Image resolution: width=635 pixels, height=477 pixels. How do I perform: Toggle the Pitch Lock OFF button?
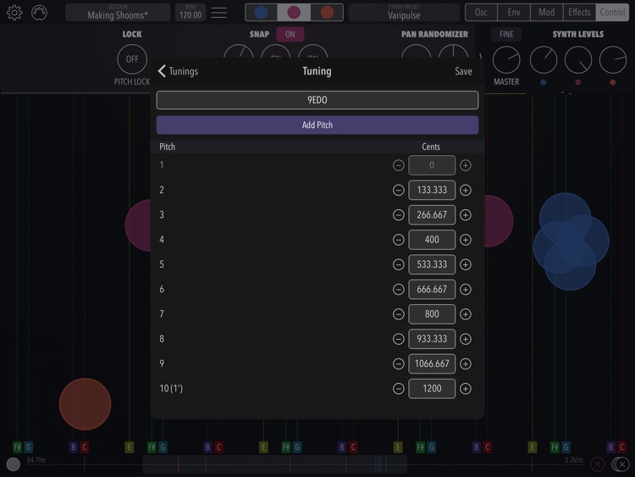[132, 59]
